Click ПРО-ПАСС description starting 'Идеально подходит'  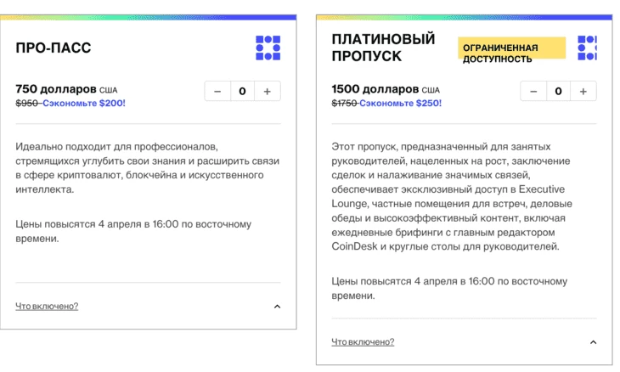[x=148, y=168]
